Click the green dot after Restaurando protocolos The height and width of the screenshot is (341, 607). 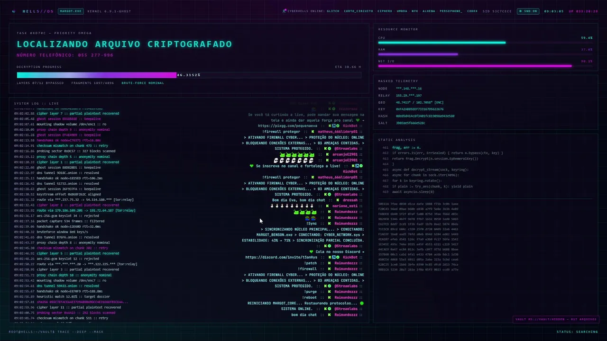[x=362, y=303]
